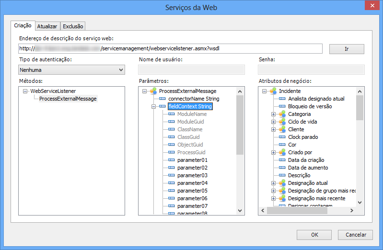Collapse the fieldContext String node
383x250 pixels.
tap(154, 106)
